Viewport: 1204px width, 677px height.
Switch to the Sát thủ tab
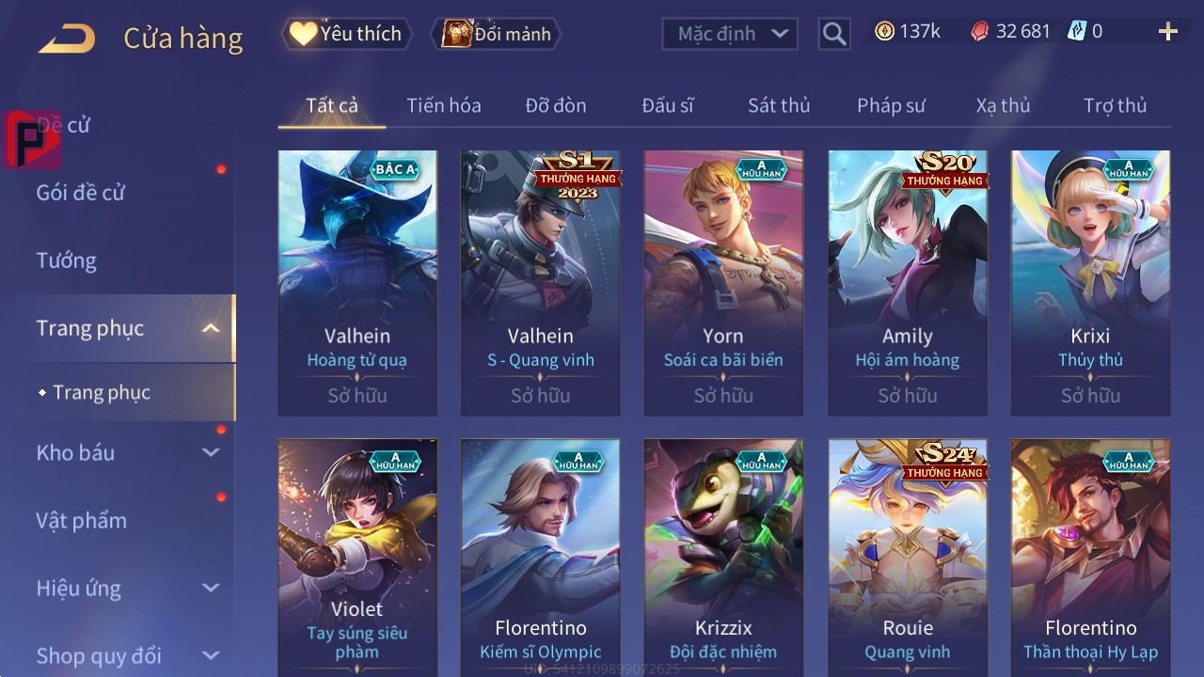pyautogui.click(x=779, y=105)
